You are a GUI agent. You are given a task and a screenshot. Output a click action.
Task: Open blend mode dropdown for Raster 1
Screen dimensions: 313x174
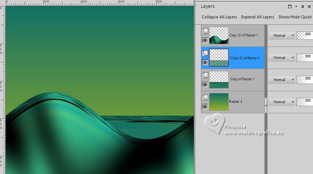(282, 102)
